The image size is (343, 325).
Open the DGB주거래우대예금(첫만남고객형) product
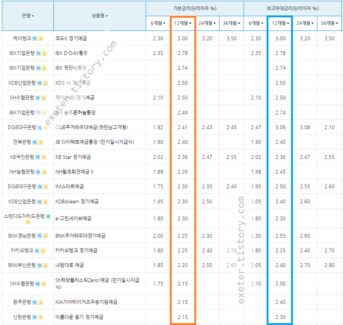coord(91,127)
